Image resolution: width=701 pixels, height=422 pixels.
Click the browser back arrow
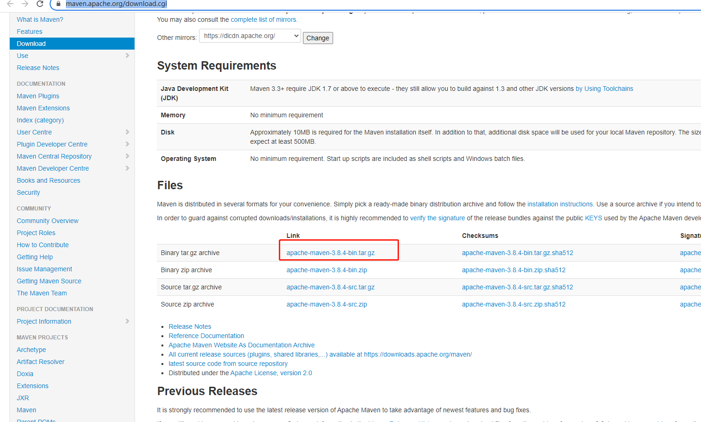tap(10, 4)
